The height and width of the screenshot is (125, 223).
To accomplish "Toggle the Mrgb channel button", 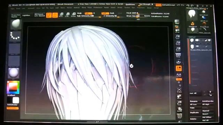I will [x=79, y=13].
